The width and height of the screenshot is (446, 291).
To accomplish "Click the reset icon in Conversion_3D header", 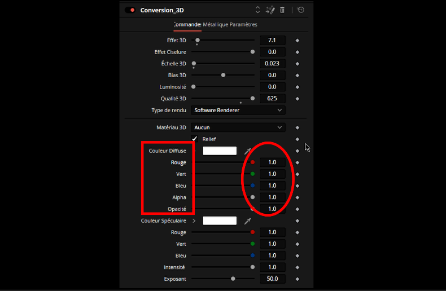I will pos(301,10).
